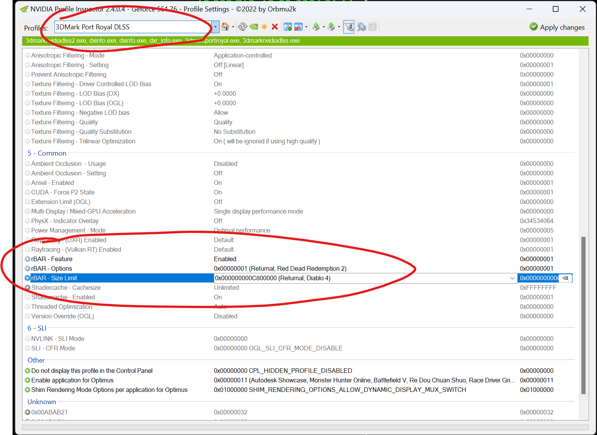
Task: Click the grey grid toolbar icon
Action: 372,27
